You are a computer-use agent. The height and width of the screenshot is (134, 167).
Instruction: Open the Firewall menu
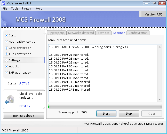(x=27, y=9)
